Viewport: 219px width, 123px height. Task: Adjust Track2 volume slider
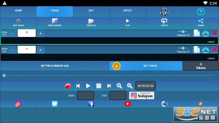pyautogui.click(x=183, y=48)
